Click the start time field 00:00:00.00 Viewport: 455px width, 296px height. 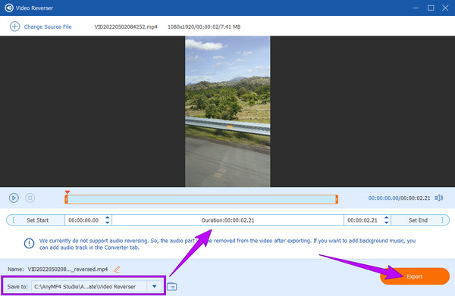[83, 220]
